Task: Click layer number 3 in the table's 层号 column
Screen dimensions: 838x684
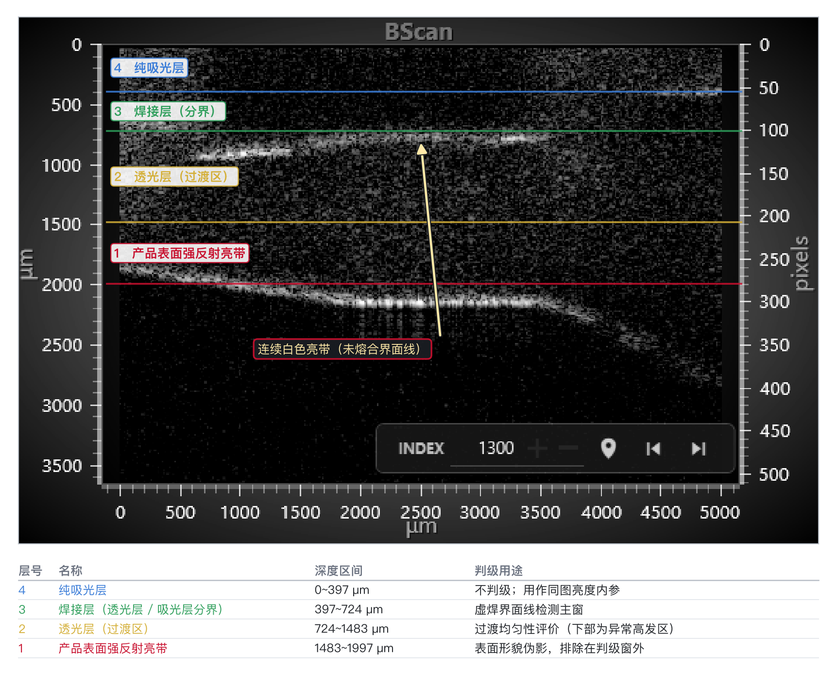Action: tap(22, 609)
